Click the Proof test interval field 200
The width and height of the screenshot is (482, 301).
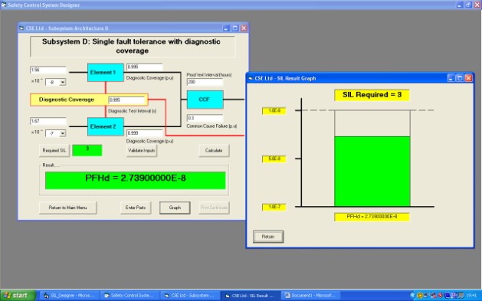pos(205,82)
